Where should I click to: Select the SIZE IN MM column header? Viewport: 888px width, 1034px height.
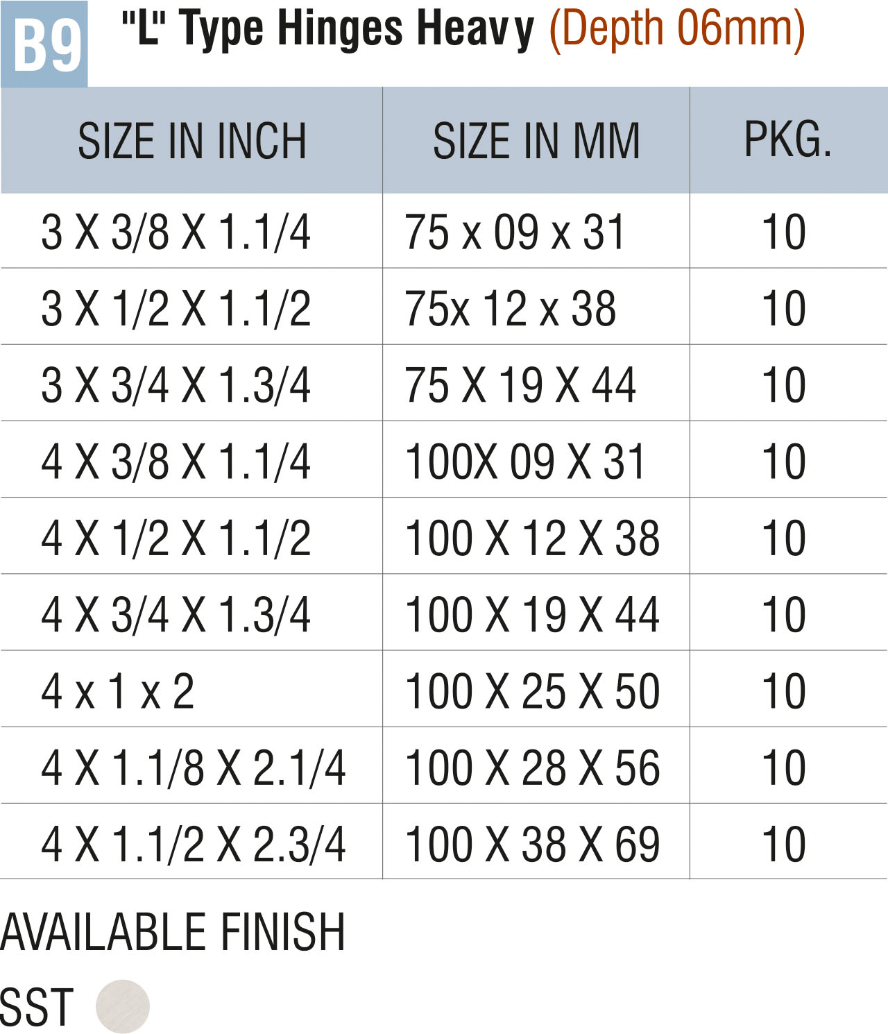(536, 141)
